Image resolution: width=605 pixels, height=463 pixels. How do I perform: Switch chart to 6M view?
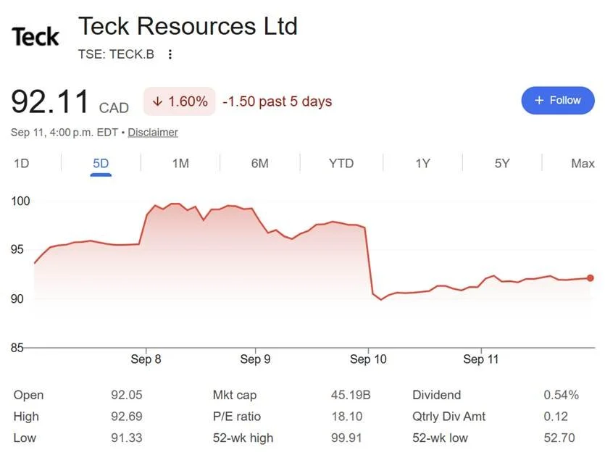[259, 163]
